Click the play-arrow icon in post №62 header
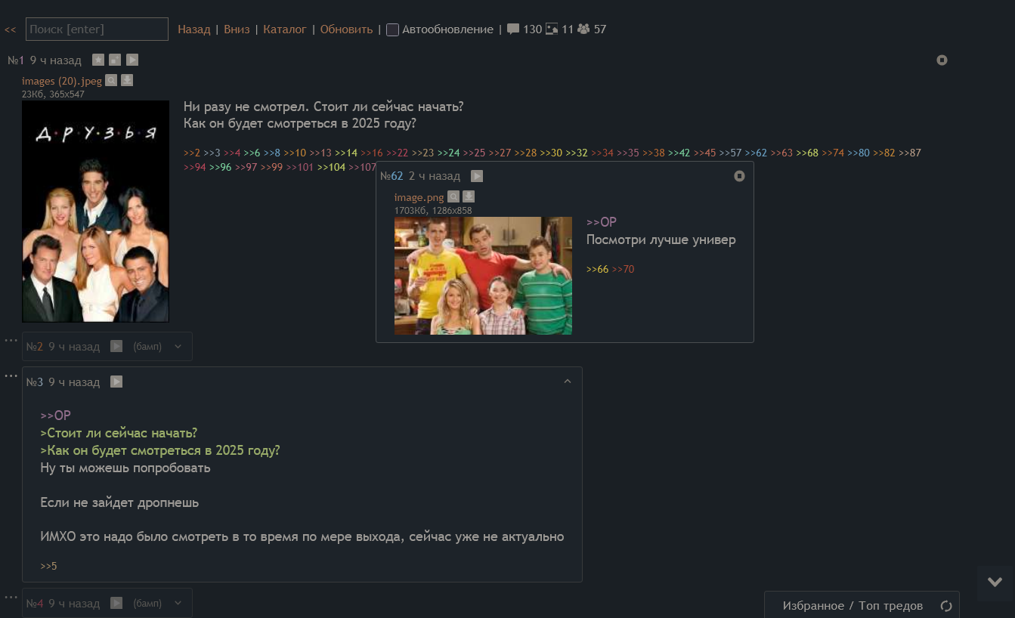1015x618 pixels. [x=477, y=176]
